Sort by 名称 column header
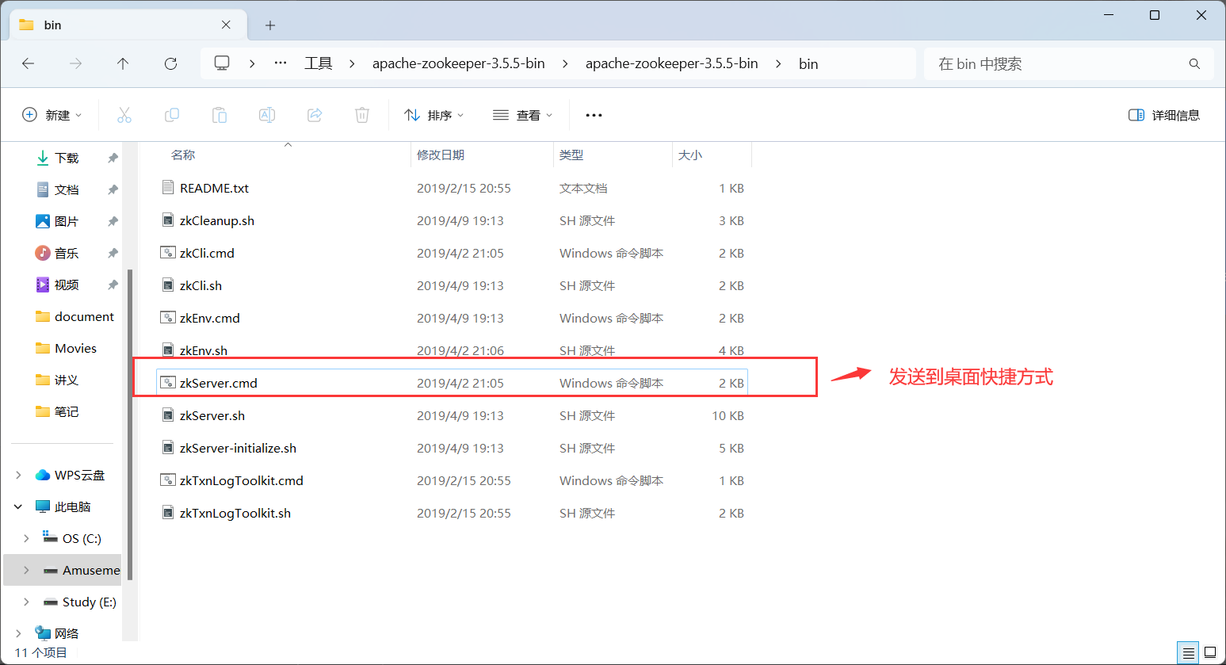This screenshot has width=1226, height=665. (183, 155)
